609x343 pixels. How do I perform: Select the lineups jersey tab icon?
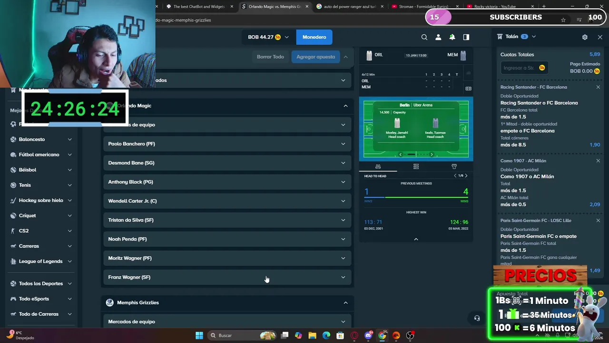coord(454,167)
